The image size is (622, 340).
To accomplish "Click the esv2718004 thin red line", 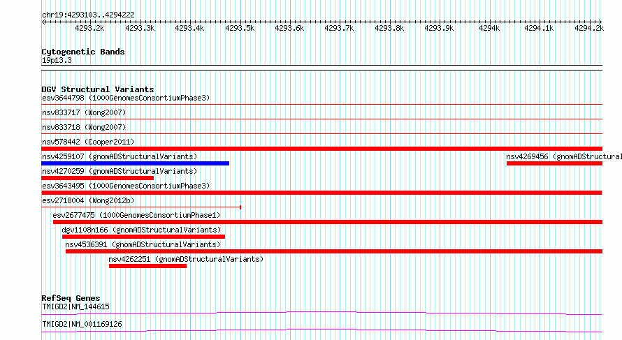I will pyautogui.click(x=141, y=207).
